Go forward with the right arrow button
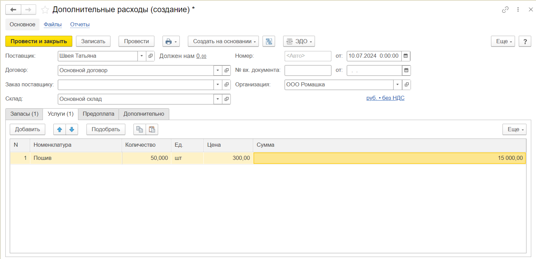This screenshot has width=536, height=259. pyautogui.click(x=28, y=9)
